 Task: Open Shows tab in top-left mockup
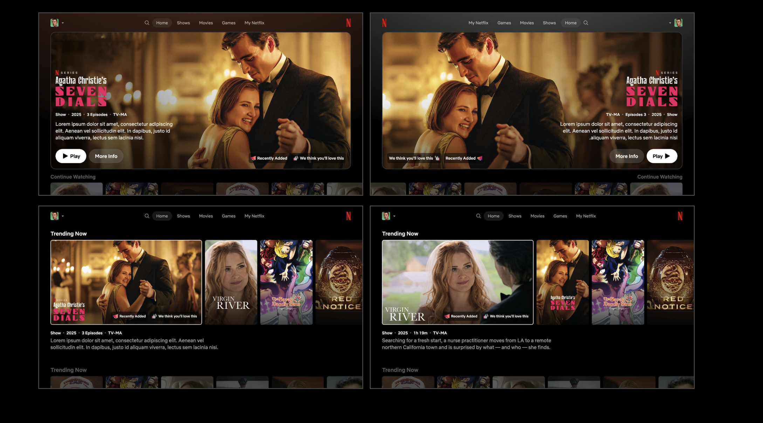pos(183,23)
